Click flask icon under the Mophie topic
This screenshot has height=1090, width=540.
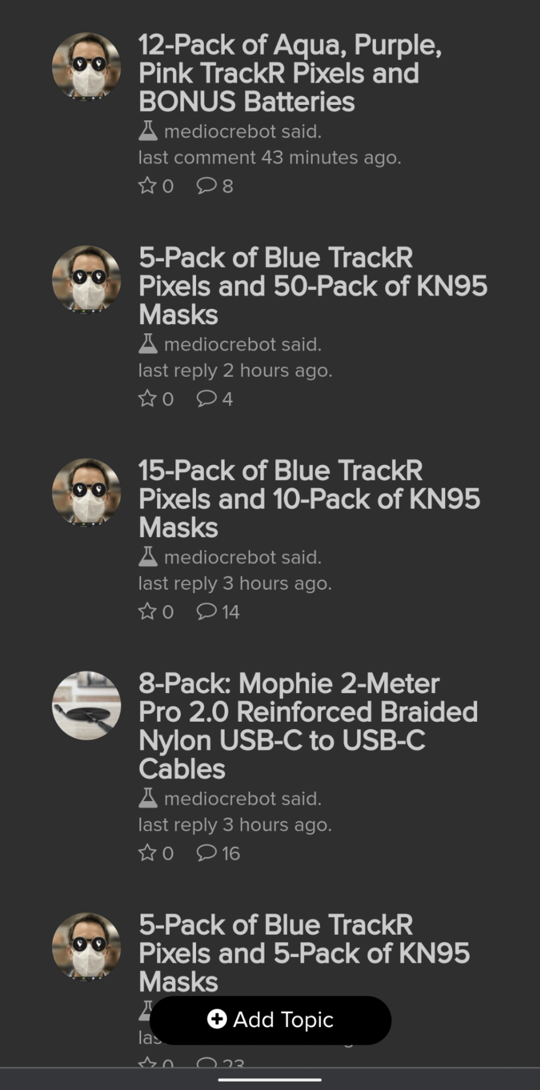click(148, 798)
